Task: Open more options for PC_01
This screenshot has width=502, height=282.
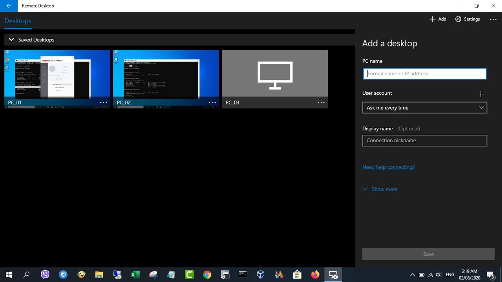Action: click(104, 103)
